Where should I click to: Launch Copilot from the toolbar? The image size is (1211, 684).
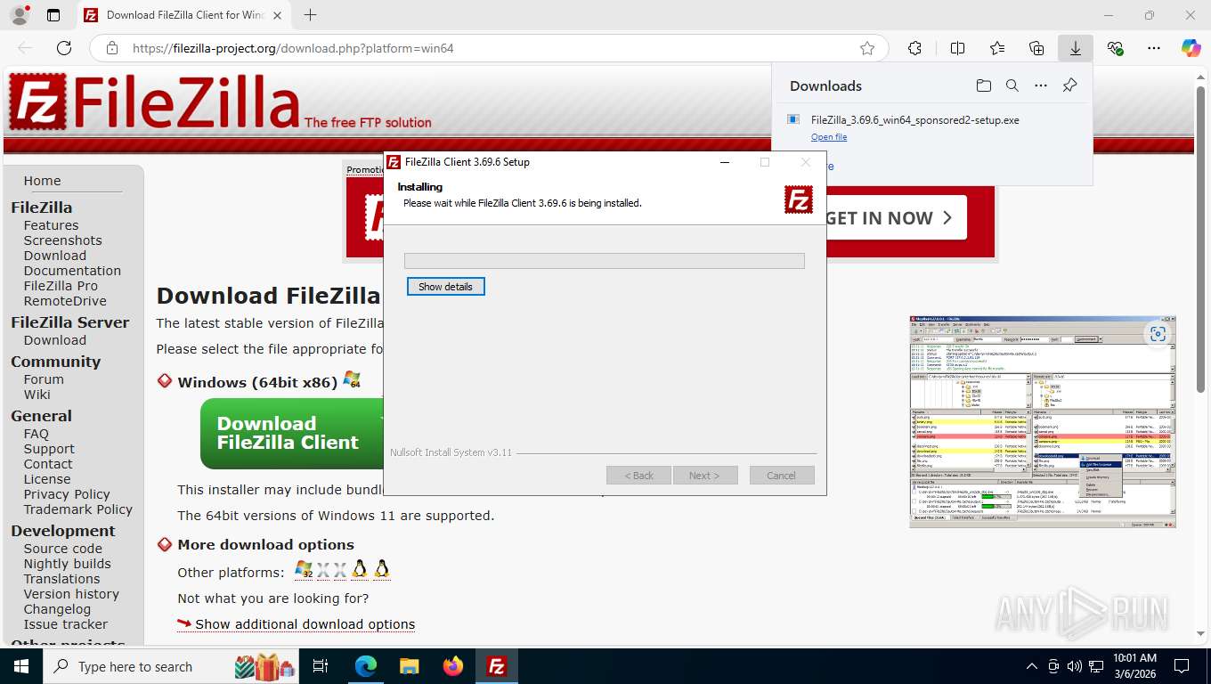click(x=1191, y=48)
